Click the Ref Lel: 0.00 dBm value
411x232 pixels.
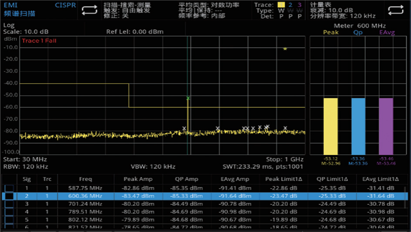pos(135,32)
